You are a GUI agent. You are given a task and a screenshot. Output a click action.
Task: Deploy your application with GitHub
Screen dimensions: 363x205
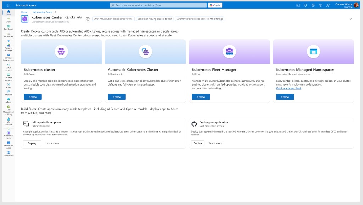[x=197, y=143]
